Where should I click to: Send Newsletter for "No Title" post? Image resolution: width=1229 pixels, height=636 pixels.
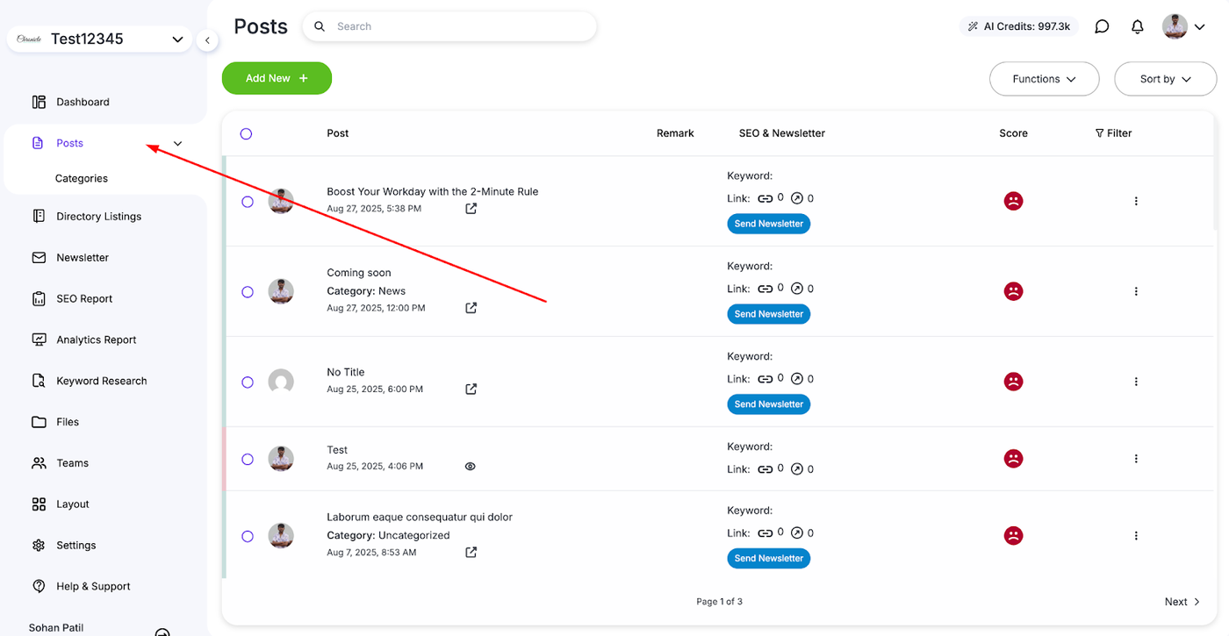768,404
